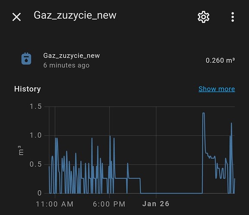The image size is (249, 215).
Task: Click the dialog title Gaz_zuzycie_new
Action: click(75, 15)
